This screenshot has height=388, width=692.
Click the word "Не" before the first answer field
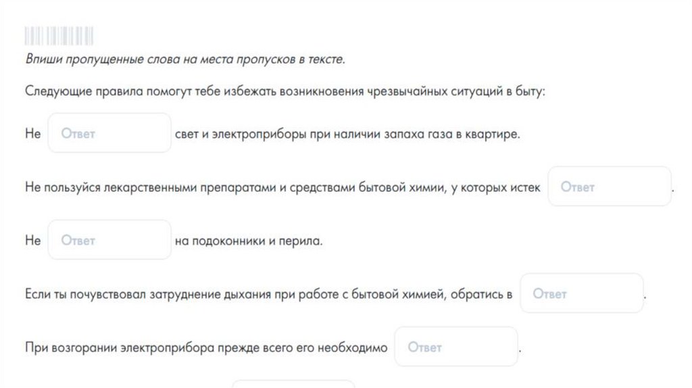click(x=32, y=134)
